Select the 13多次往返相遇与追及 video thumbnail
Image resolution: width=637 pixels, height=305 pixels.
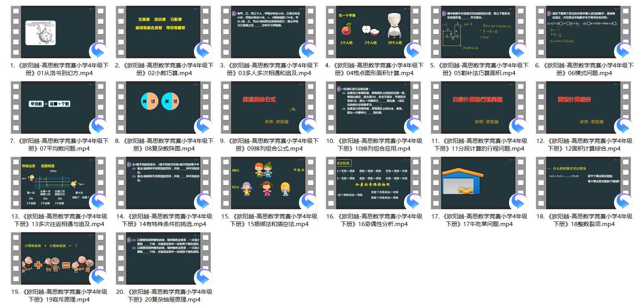point(58,182)
